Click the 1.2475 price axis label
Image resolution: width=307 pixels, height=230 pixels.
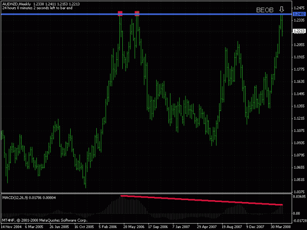point(299,8)
